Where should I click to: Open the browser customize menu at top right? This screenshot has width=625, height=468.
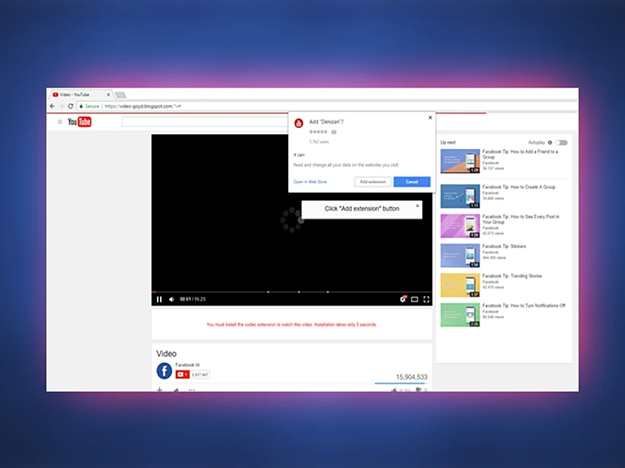pyautogui.click(x=571, y=106)
